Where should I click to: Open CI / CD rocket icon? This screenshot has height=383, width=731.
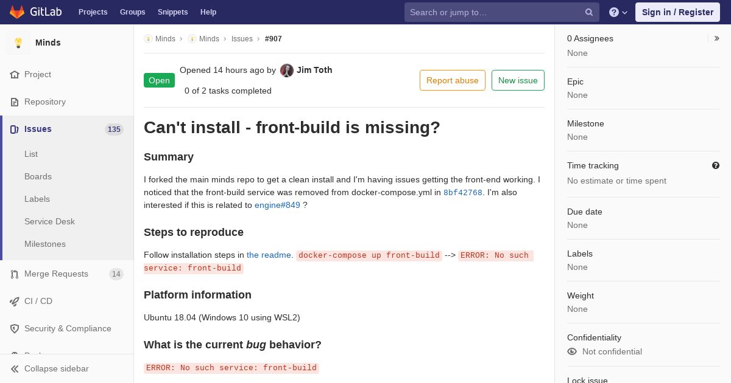15,301
